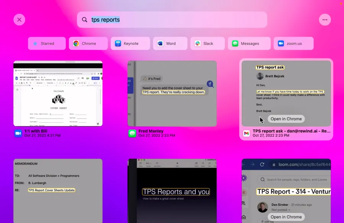Open the TPS report ask email thumbnail
Screen dimensions: 344x223
click(286, 94)
